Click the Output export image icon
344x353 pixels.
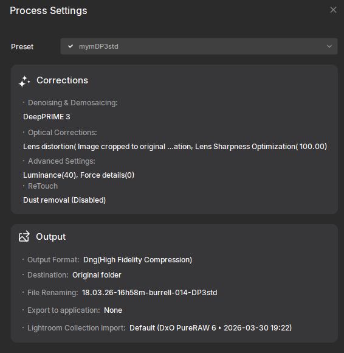[x=24, y=236]
